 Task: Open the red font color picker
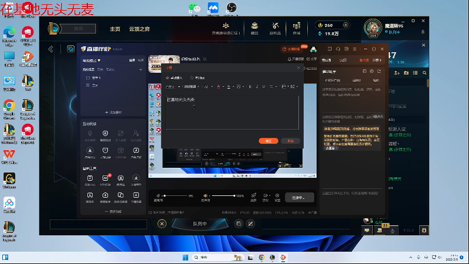[220, 87]
